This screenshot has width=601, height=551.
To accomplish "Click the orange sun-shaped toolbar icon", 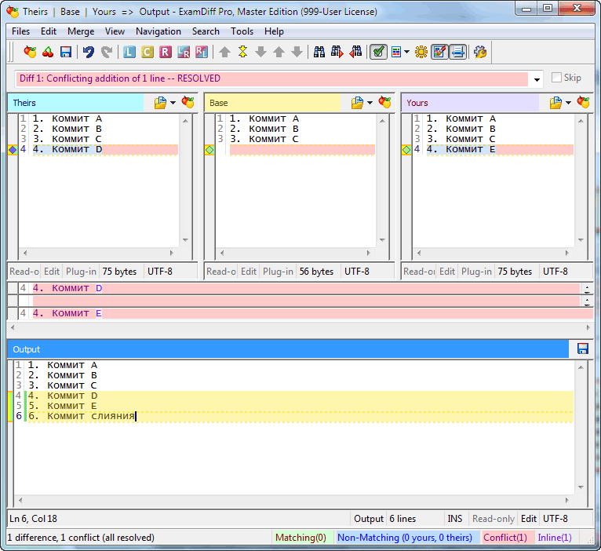I will [421, 52].
